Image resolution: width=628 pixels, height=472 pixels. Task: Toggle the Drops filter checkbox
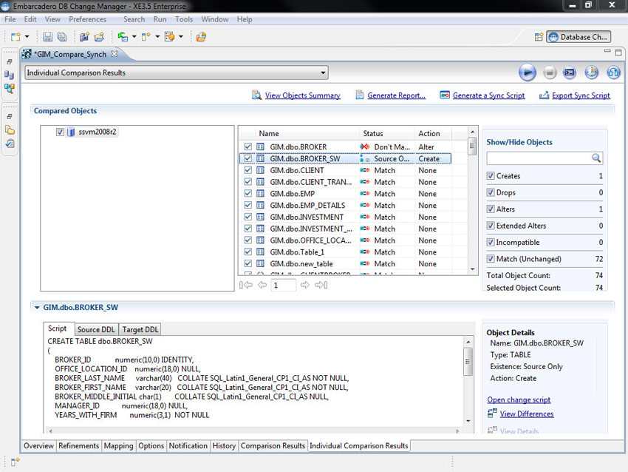tap(491, 192)
